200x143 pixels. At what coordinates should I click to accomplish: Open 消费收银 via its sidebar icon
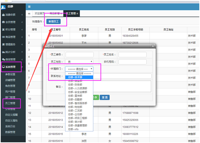coord(4,15)
